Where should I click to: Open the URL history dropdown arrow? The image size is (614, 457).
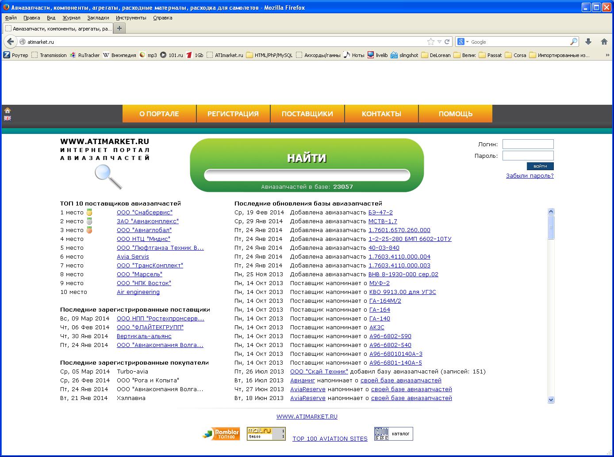(x=439, y=42)
